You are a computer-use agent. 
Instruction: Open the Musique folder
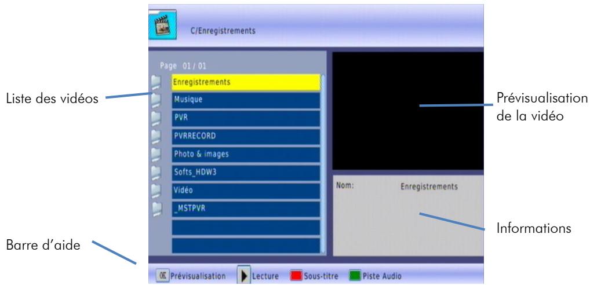coord(246,100)
